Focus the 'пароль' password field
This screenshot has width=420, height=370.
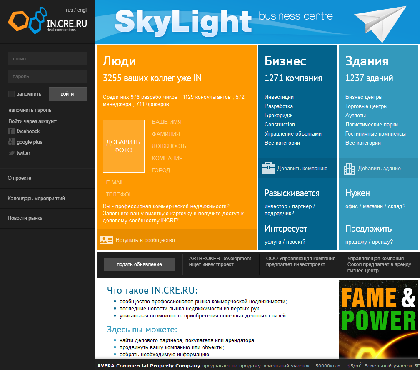click(47, 76)
